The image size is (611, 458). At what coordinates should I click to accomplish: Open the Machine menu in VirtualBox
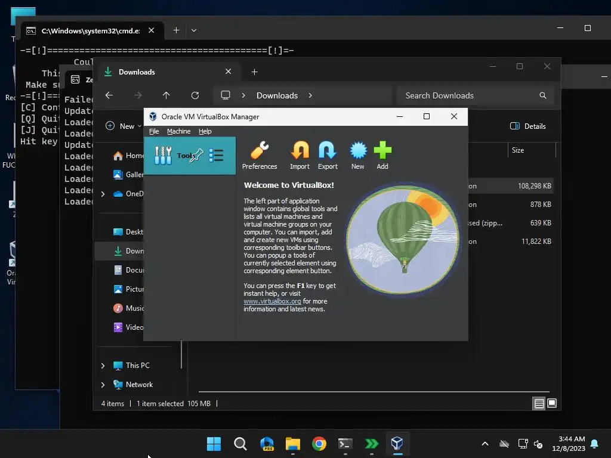tap(178, 131)
